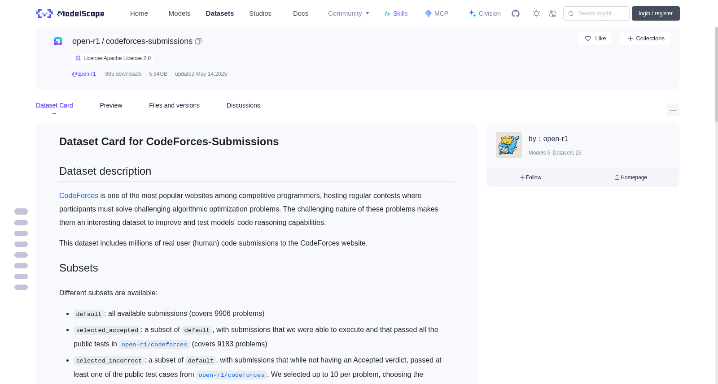Go to the Home page
The width and height of the screenshot is (718, 384).
(x=139, y=13)
